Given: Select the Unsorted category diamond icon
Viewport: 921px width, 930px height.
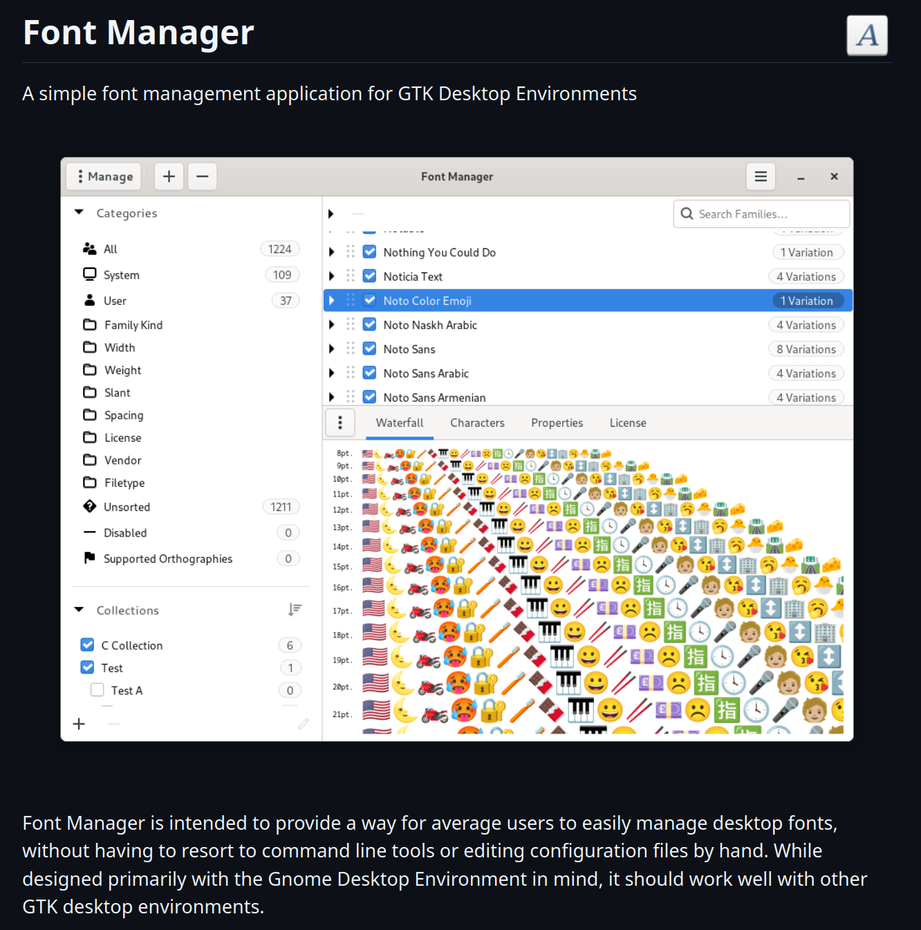Looking at the screenshot, I should coord(89,506).
